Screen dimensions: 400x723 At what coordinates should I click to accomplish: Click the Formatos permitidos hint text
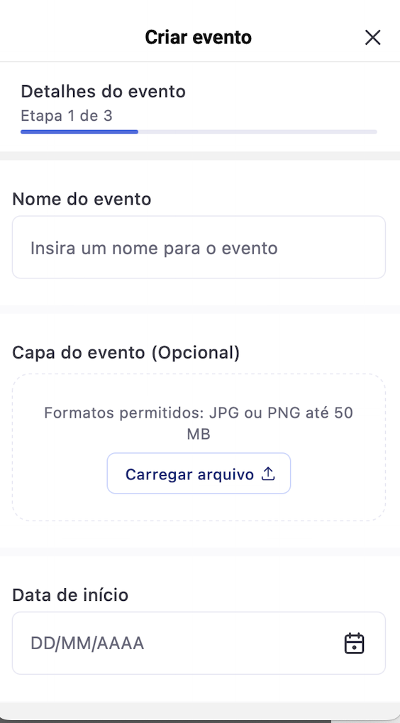pos(199,423)
